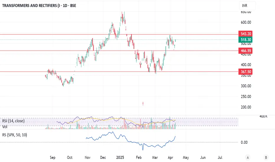Click the 400K volume scale label
Image resolution: width=275 pixels, height=162 pixels.
(263, 116)
